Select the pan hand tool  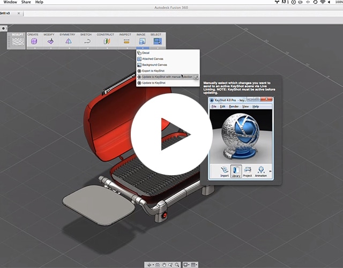(x=164, y=265)
